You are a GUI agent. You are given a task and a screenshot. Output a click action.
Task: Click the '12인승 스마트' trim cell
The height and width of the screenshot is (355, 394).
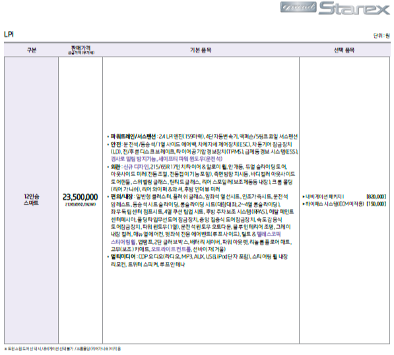coord(32,200)
